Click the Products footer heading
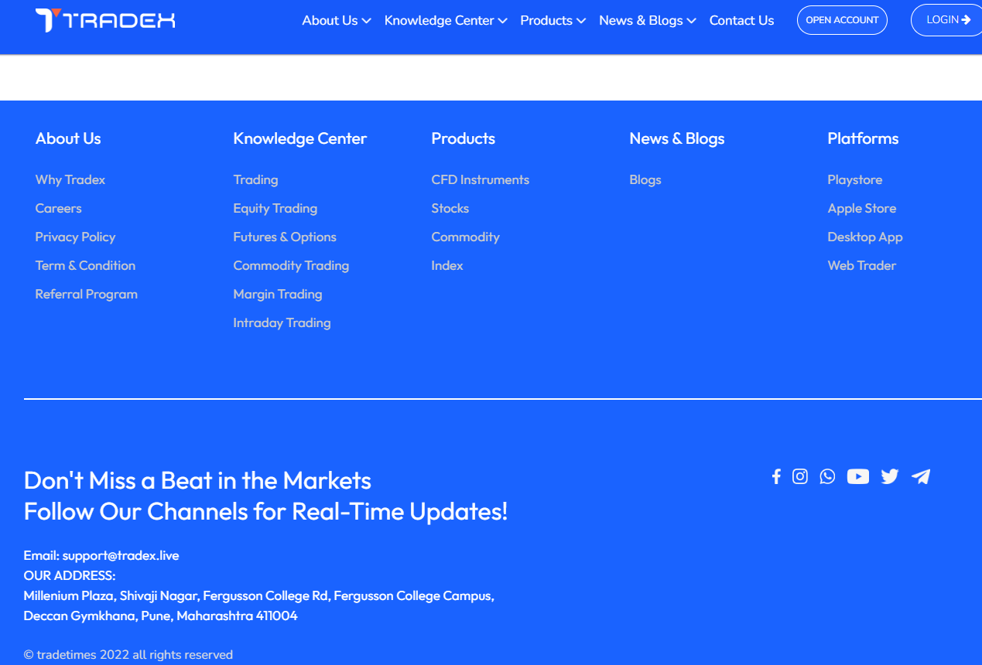 464,138
